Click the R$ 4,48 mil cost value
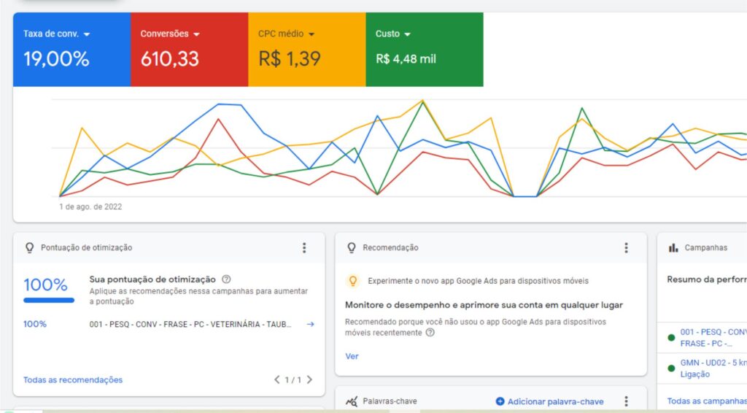747x413 pixels. point(406,59)
